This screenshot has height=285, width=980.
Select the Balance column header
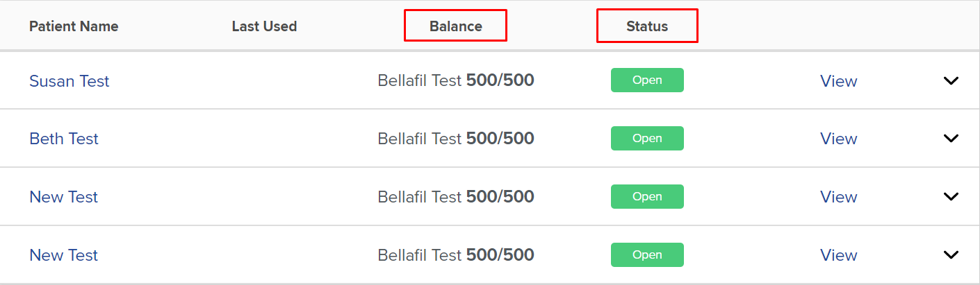coord(456,26)
